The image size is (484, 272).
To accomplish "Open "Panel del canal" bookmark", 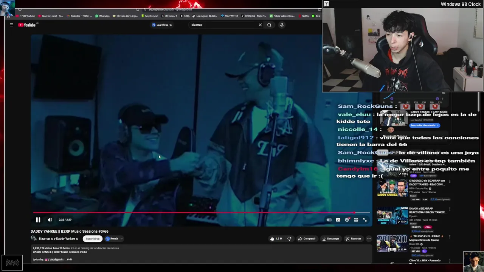I will 51,16.
